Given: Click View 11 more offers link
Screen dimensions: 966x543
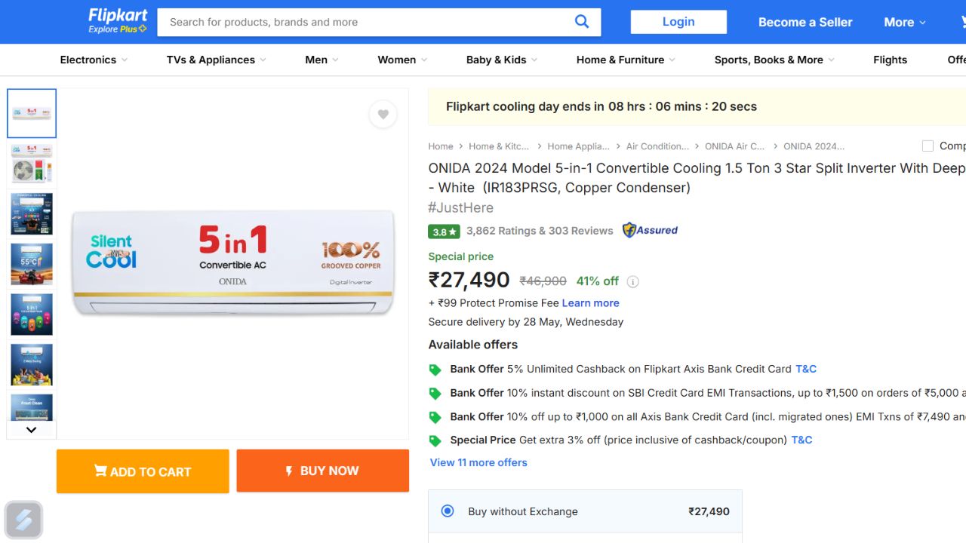Looking at the screenshot, I should (478, 462).
